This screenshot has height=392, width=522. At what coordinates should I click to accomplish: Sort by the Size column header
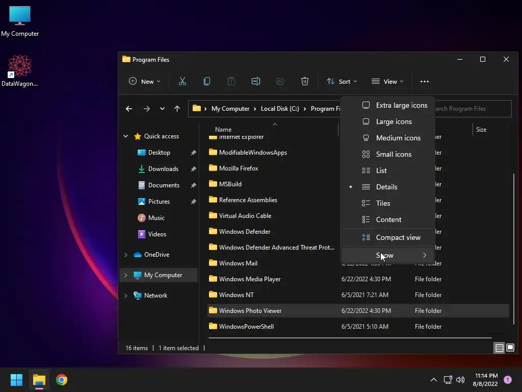(x=481, y=130)
